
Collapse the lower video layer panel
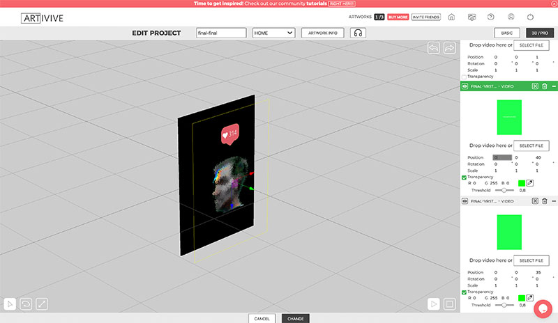(554, 200)
